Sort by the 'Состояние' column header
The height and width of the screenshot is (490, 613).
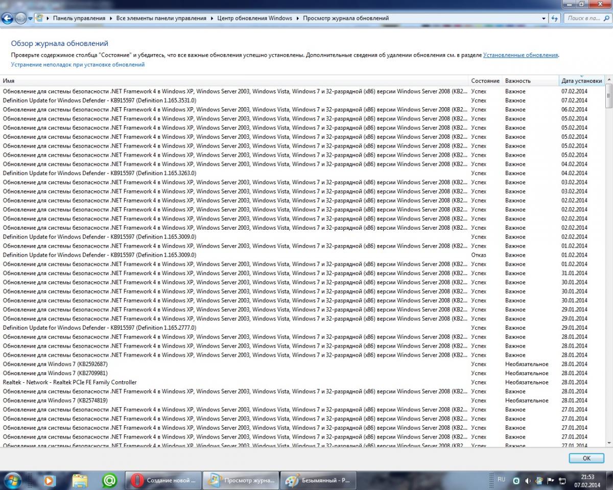[x=485, y=81]
